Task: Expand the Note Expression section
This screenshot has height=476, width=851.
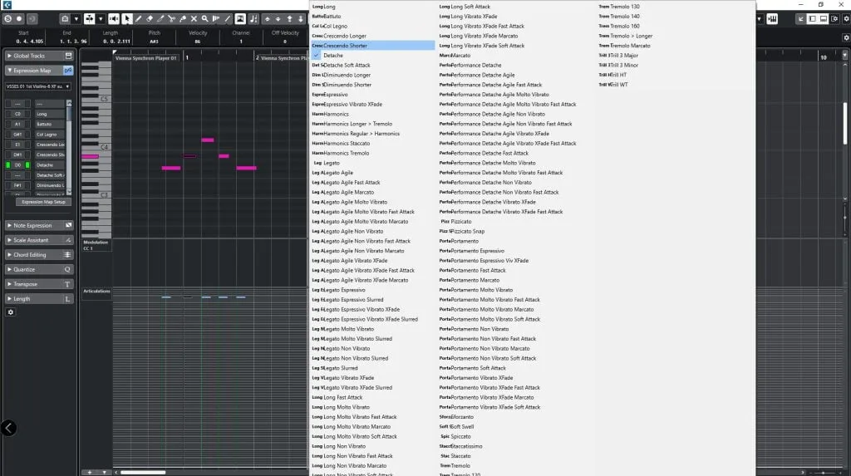Action: [x=9, y=224]
